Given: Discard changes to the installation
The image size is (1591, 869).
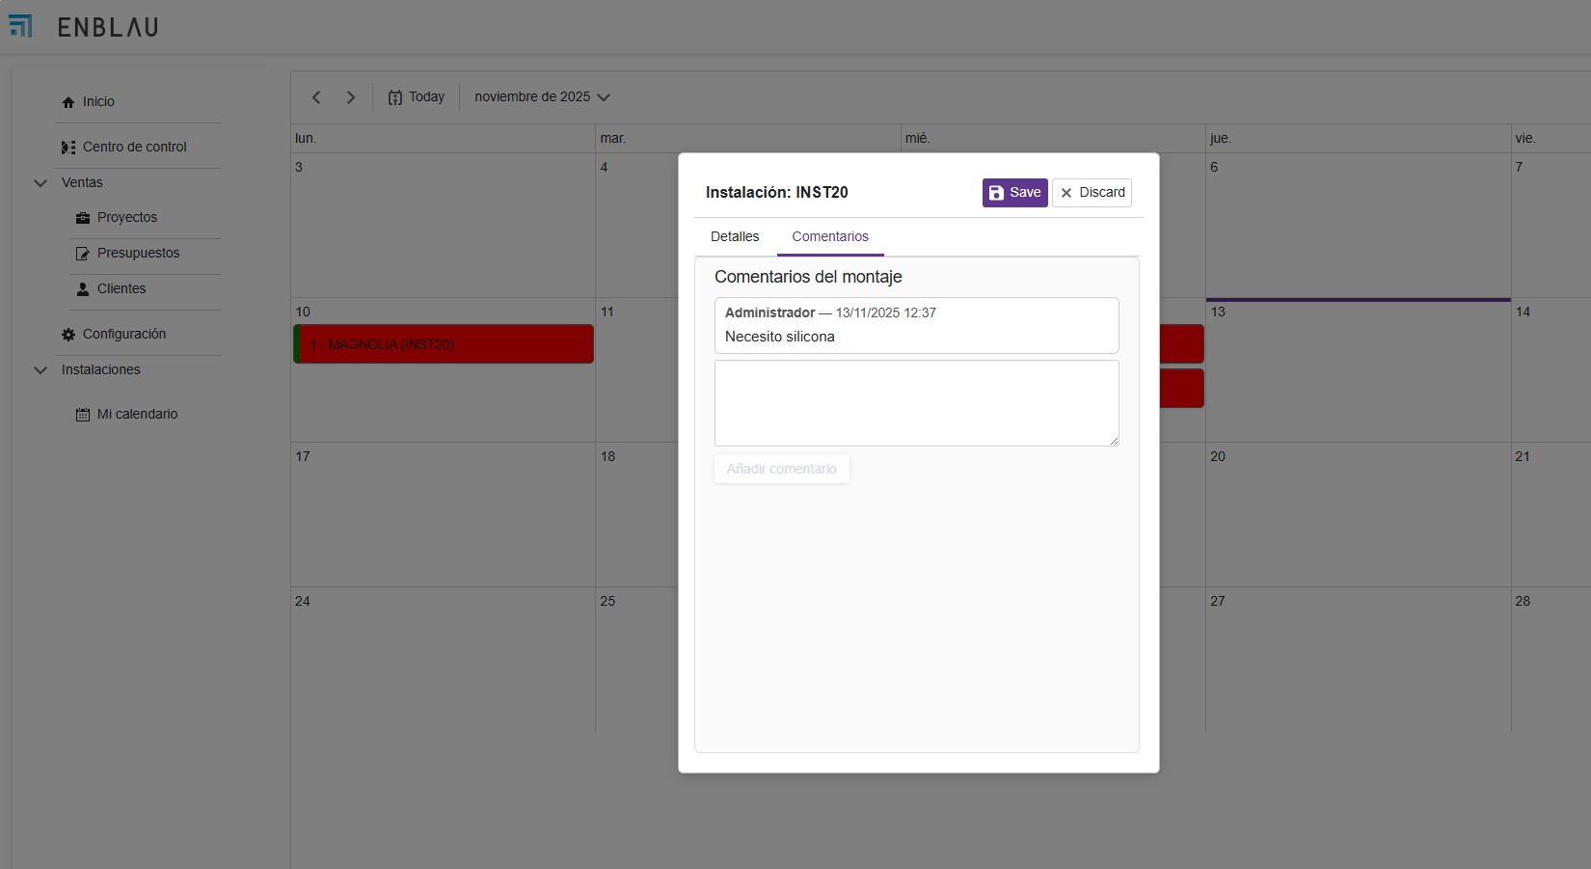Looking at the screenshot, I should tap(1092, 193).
